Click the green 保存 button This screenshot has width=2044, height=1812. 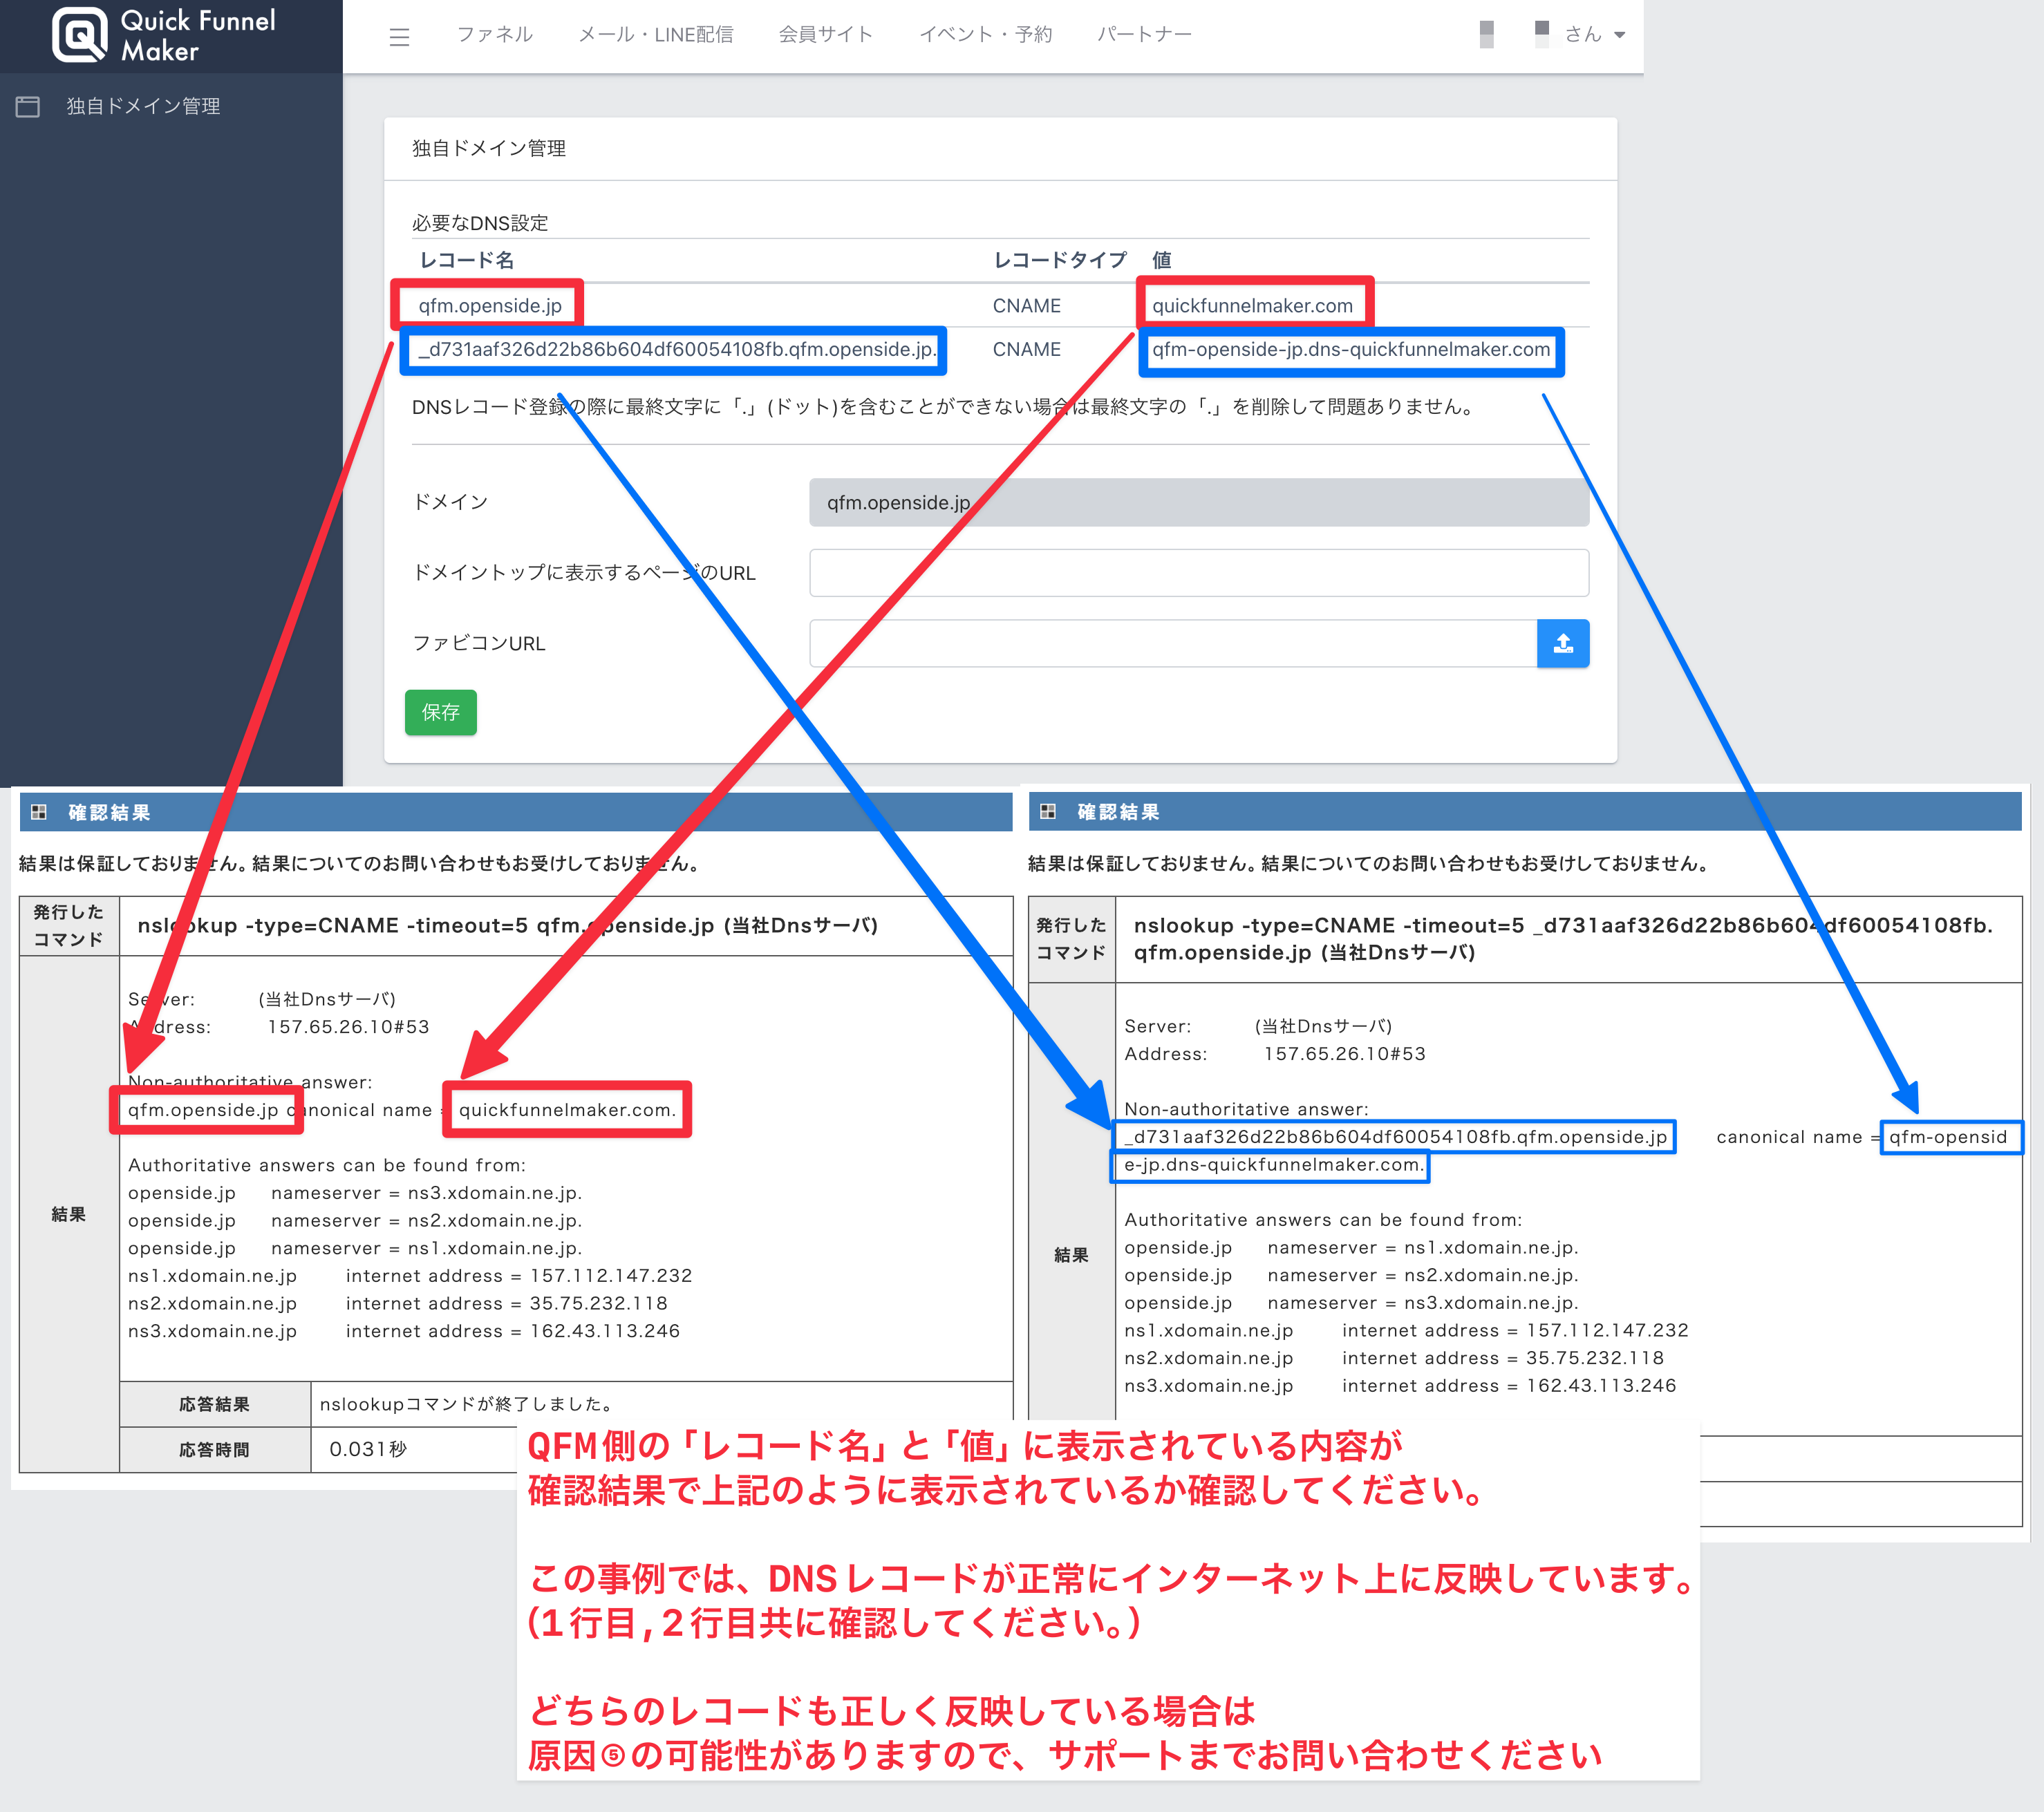point(440,712)
